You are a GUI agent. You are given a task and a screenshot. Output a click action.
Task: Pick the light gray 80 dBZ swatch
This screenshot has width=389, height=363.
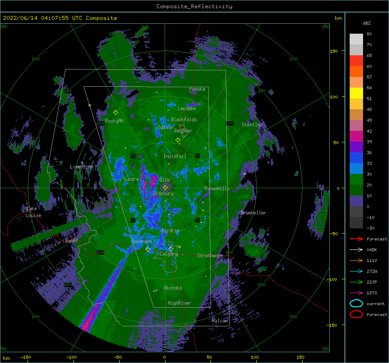click(x=356, y=39)
